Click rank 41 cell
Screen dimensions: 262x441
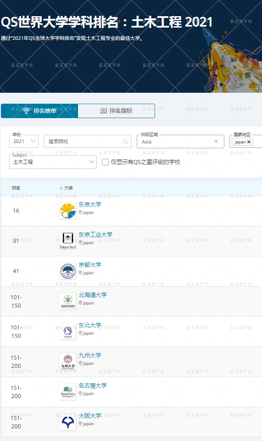16,271
